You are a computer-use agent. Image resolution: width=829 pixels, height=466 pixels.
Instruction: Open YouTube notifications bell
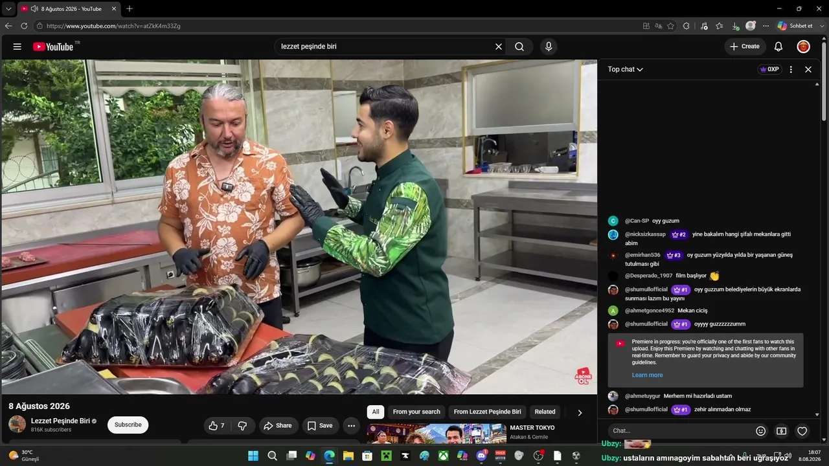coord(778,47)
